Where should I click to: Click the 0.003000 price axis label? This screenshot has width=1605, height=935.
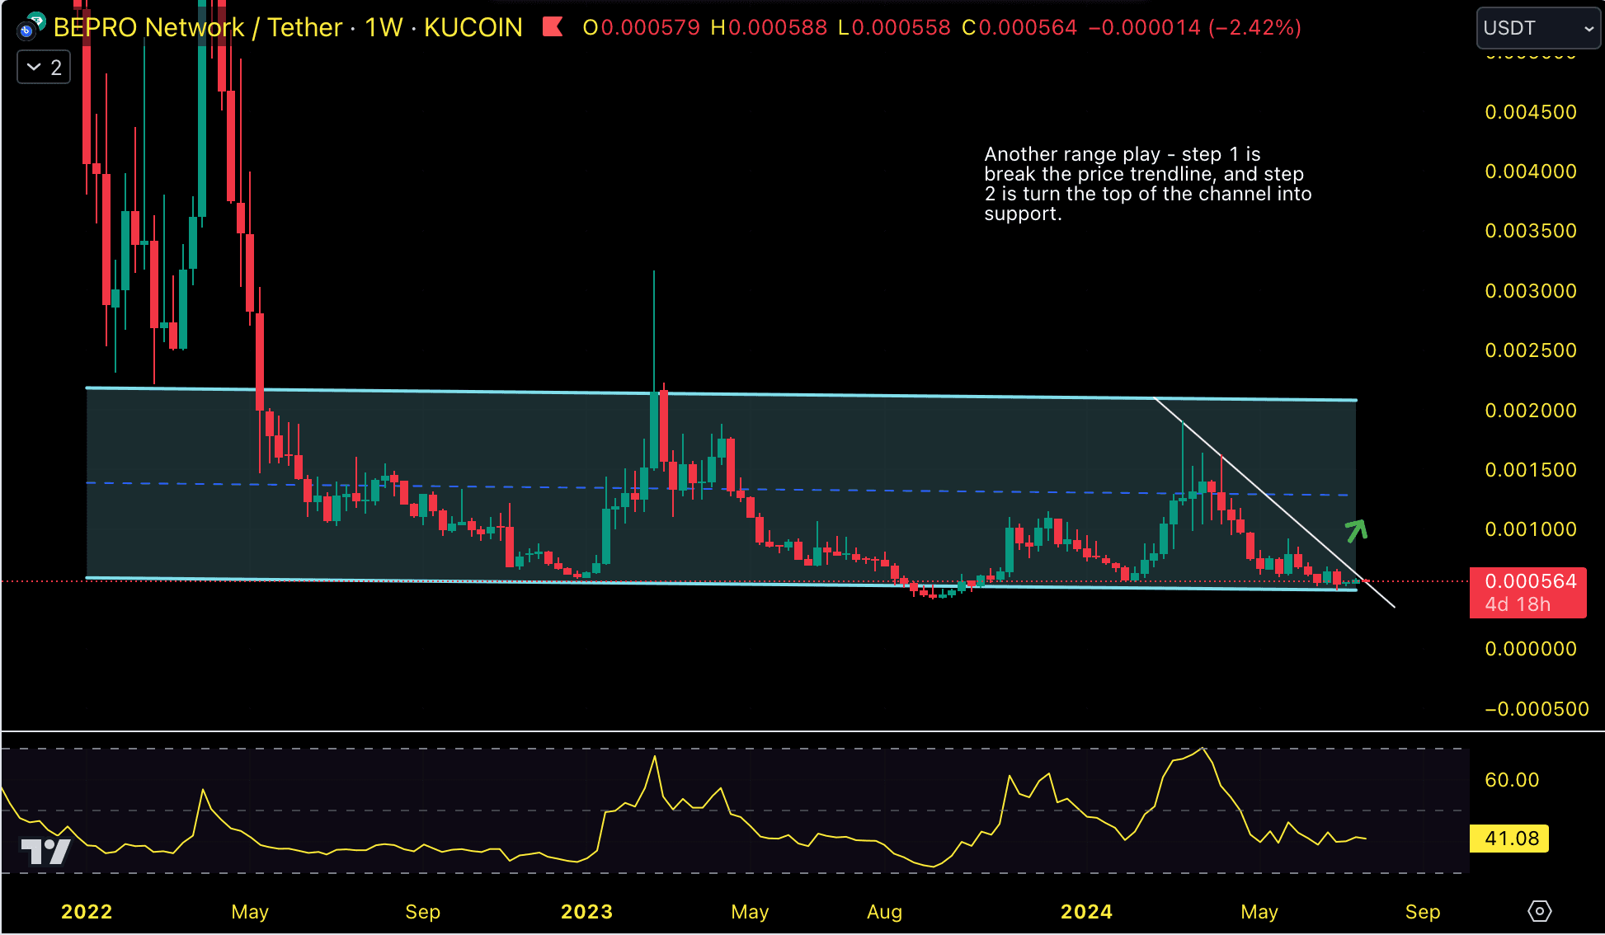pyautogui.click(x=1531, y=291)
